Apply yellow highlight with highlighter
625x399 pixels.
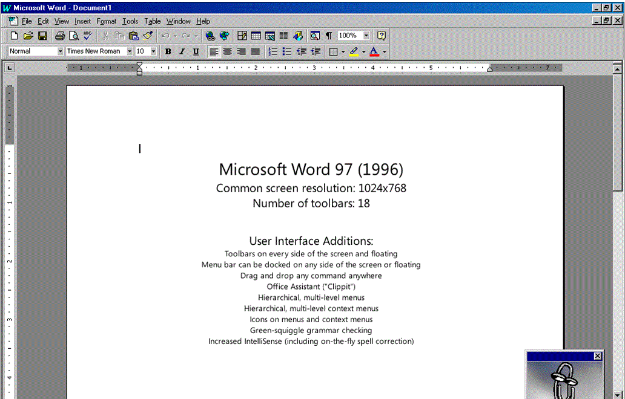click(354, 51)
